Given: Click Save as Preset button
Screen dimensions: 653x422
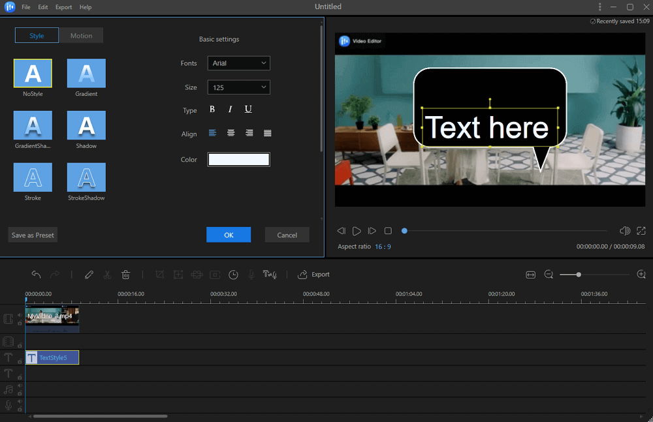Looking at the screenshot, I should tap(33, 235).
